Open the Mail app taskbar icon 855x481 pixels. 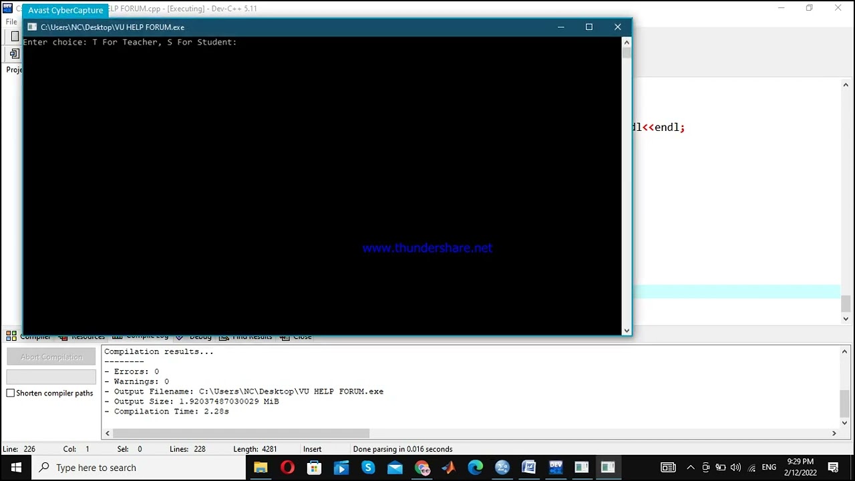[x=395, y=468]
